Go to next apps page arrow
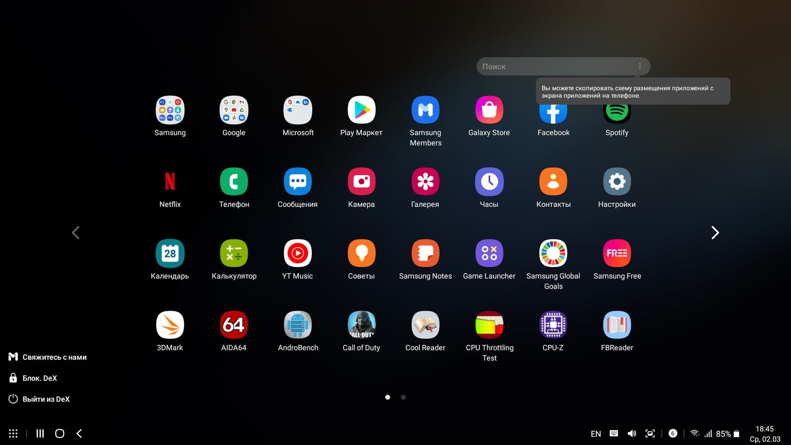Screen dimensions: 791x445 click(715, 233)
